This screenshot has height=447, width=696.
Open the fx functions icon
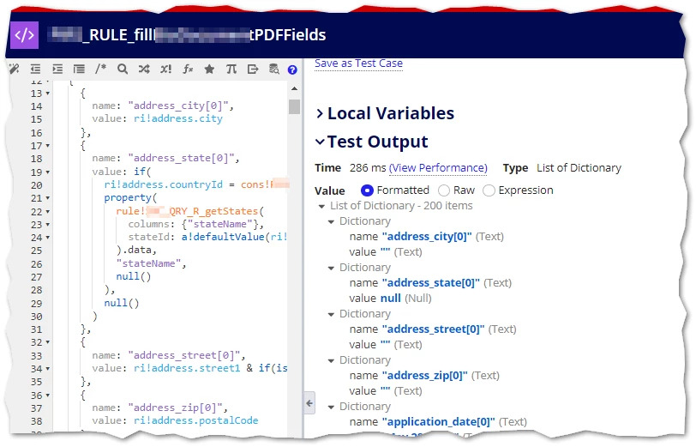point(188,69)
